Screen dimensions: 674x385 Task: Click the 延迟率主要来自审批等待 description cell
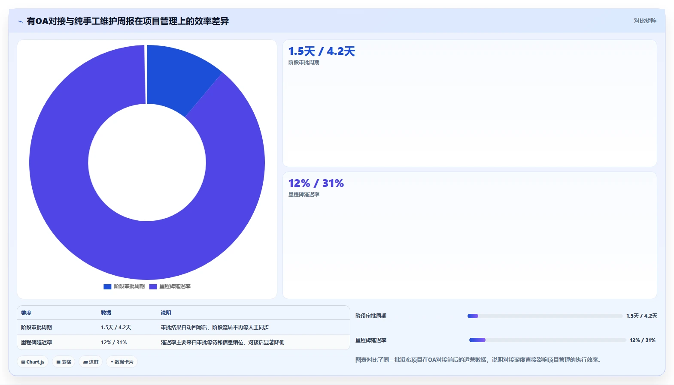(x=222, y=343)
